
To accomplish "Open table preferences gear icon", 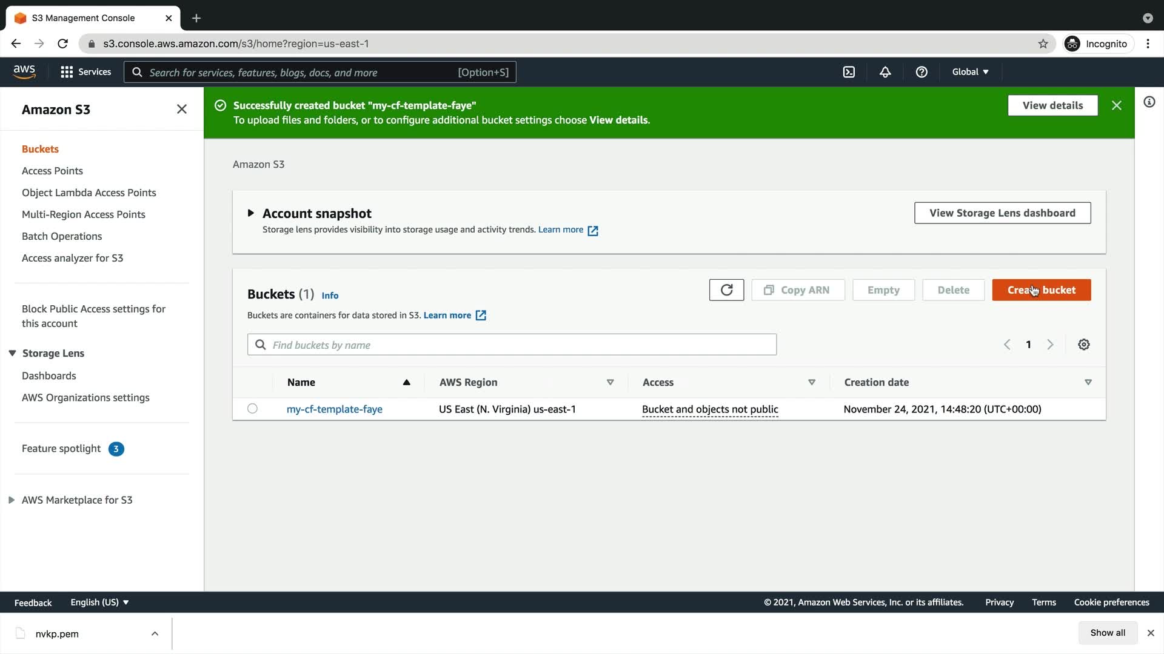I will (1084, 345).
